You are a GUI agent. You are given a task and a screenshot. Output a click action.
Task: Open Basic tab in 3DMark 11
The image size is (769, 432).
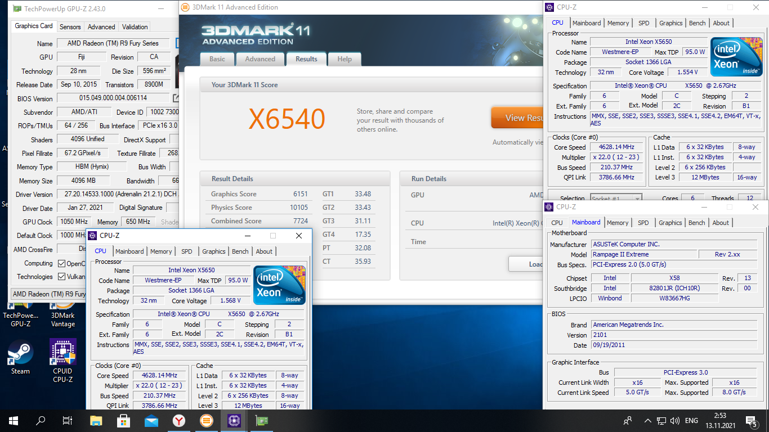[x=217, y=59]
